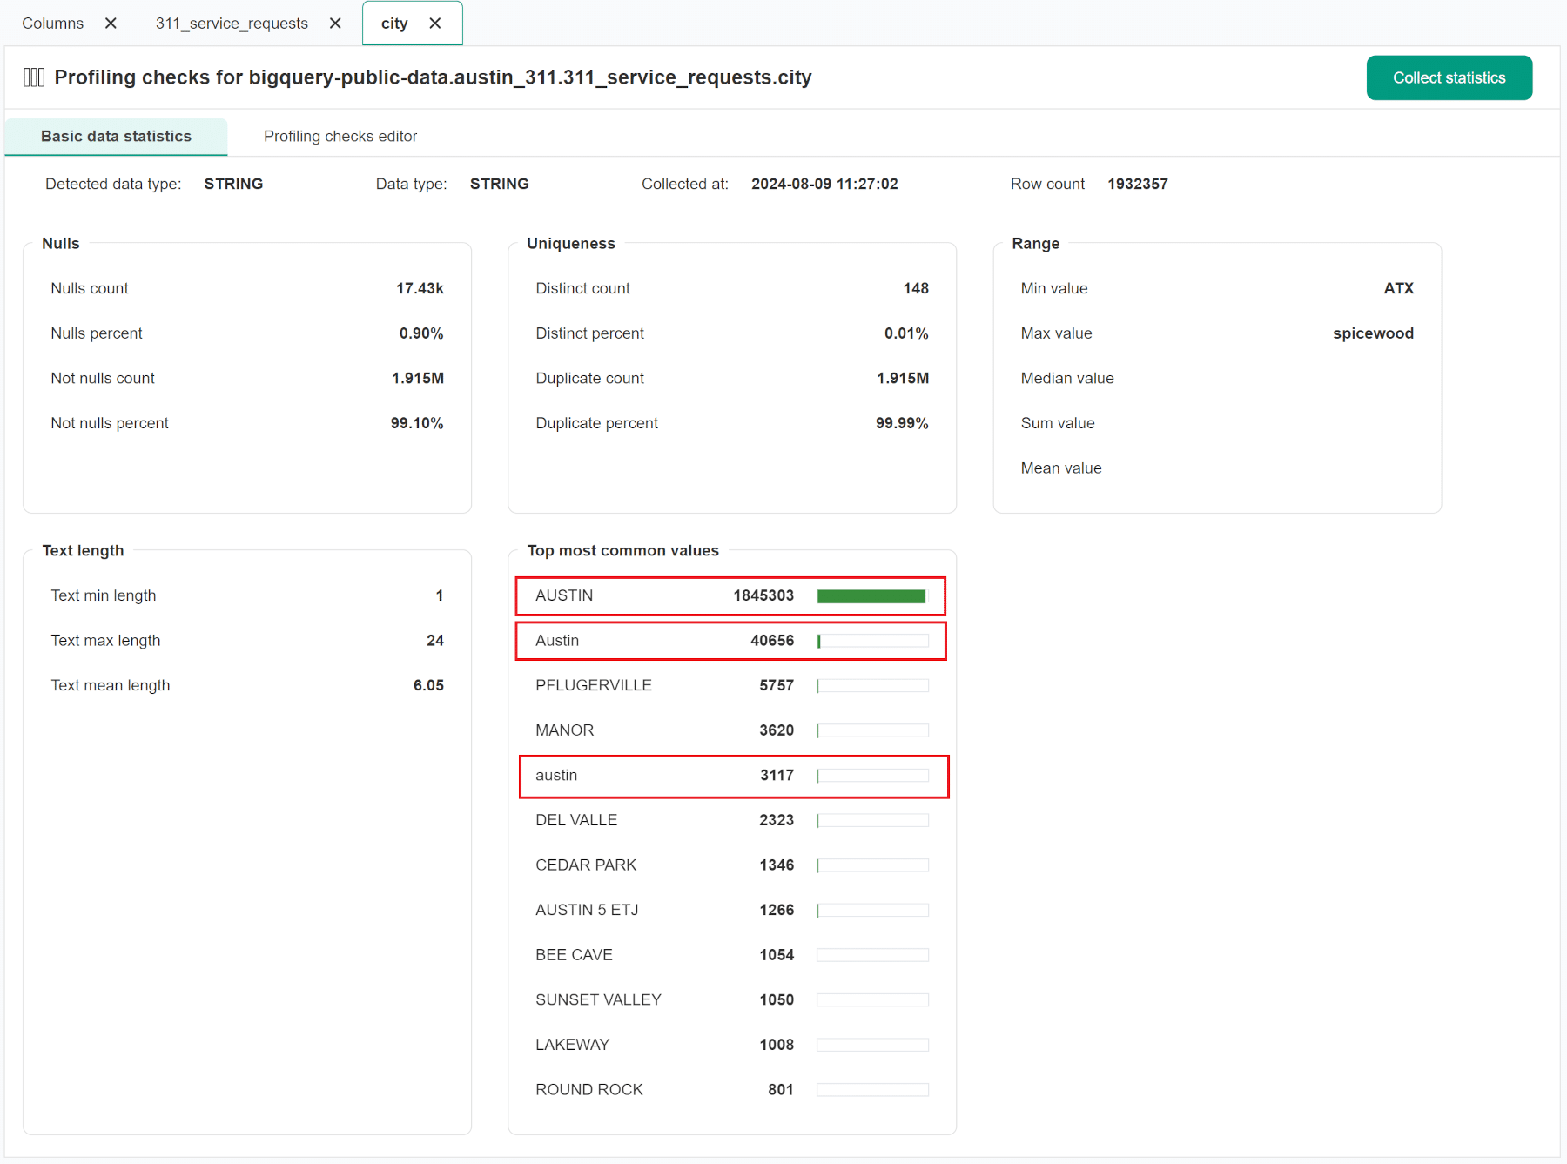The width and height of the screenshot is (1567, 1164).
Task: Click the count 40656 next to Austin
Action: click(x=772, y=641)
